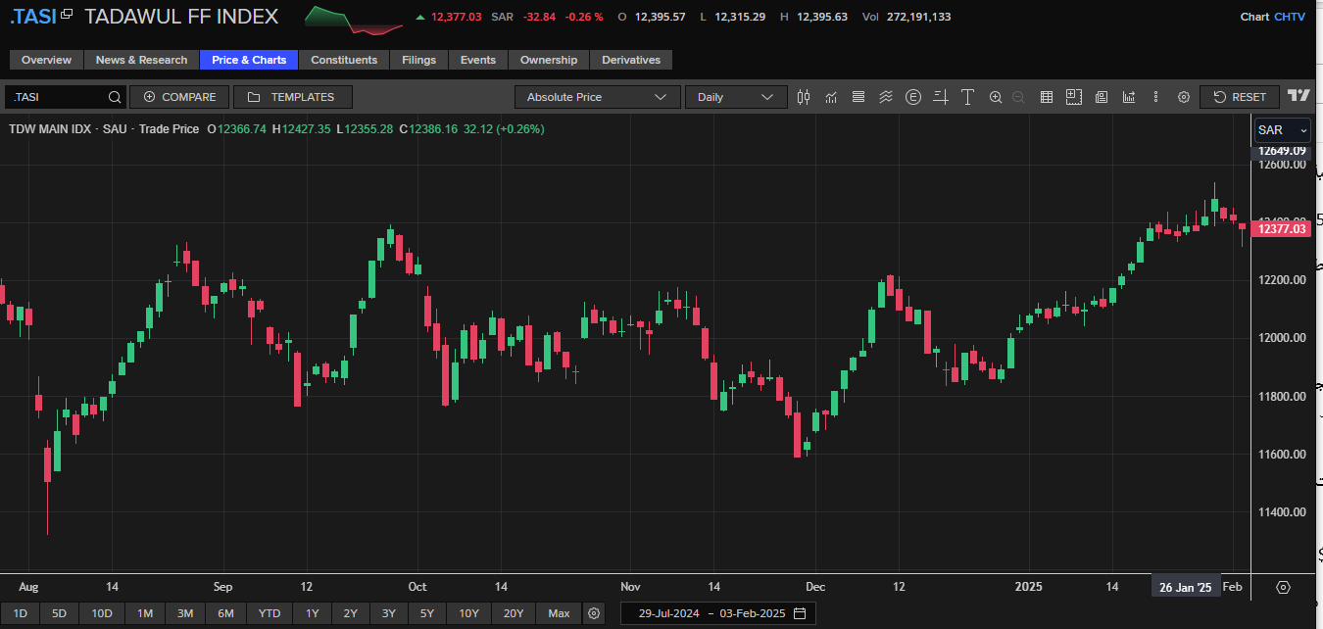Click the events 'E' circle icon
This screenshot has height=629, width=1323.
[913, 97]
